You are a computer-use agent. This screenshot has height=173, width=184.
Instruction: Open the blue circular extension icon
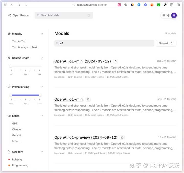(x=139, y=5)
